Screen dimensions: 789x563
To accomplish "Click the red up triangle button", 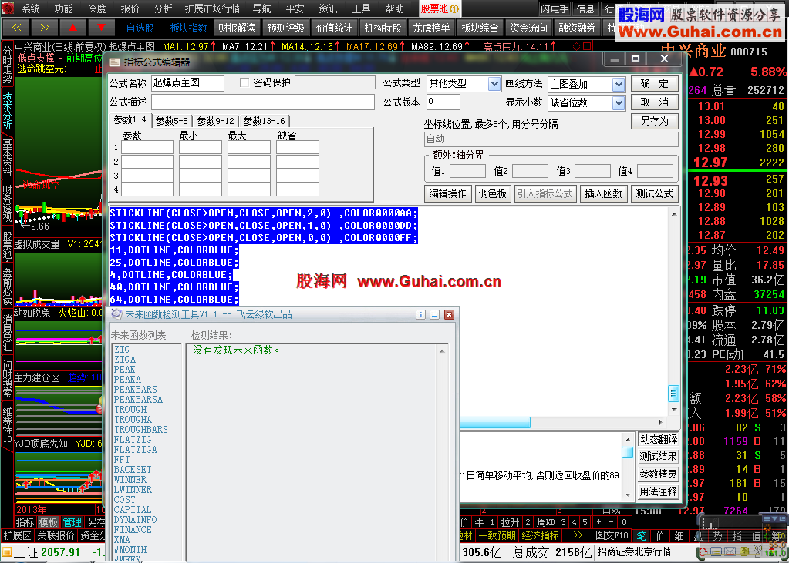I will (x=73, y=28).
